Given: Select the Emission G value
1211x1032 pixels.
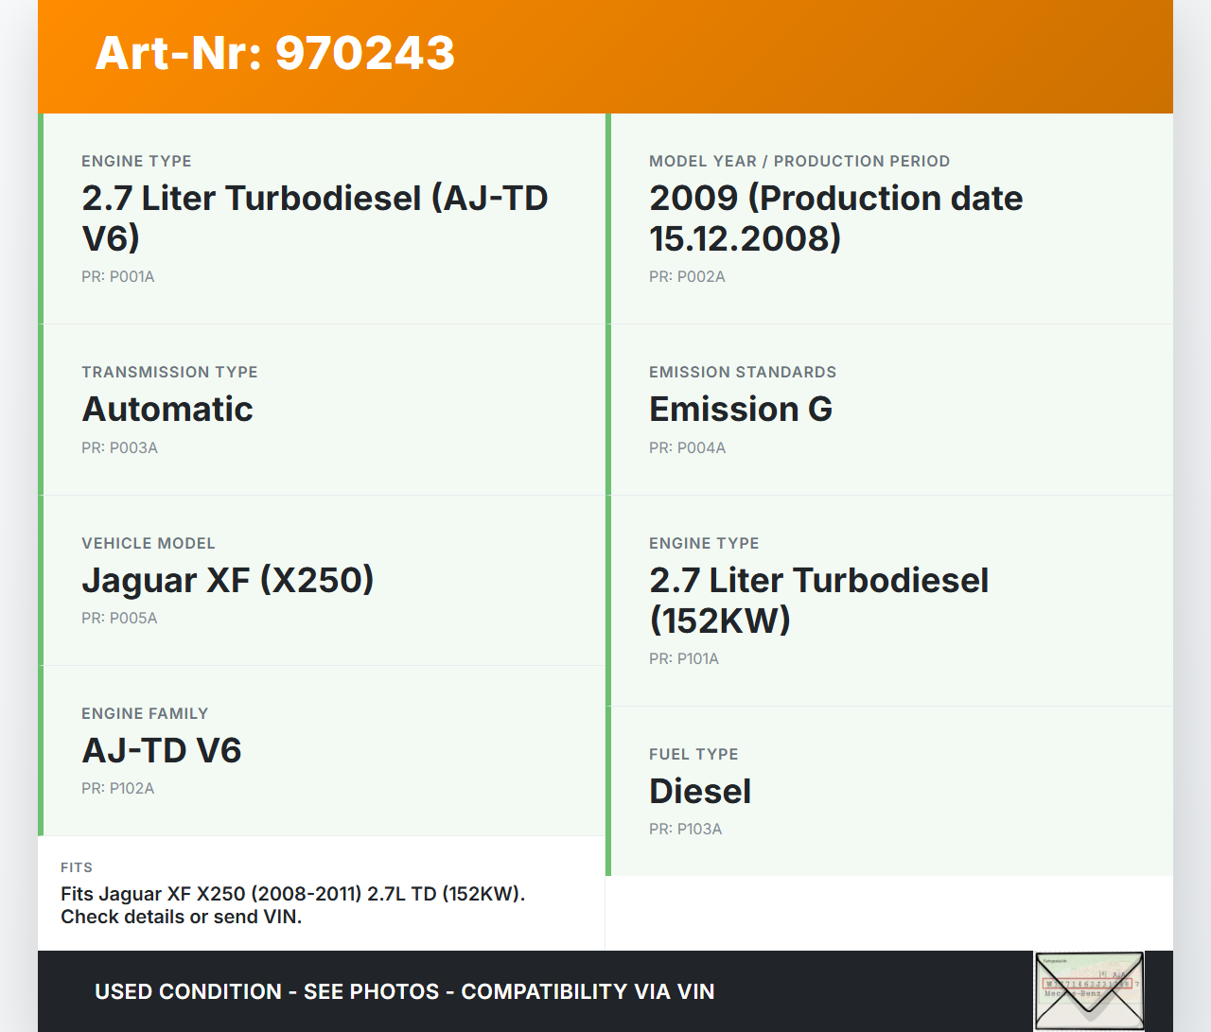Looking at the screenshot, I should [741, 409].
